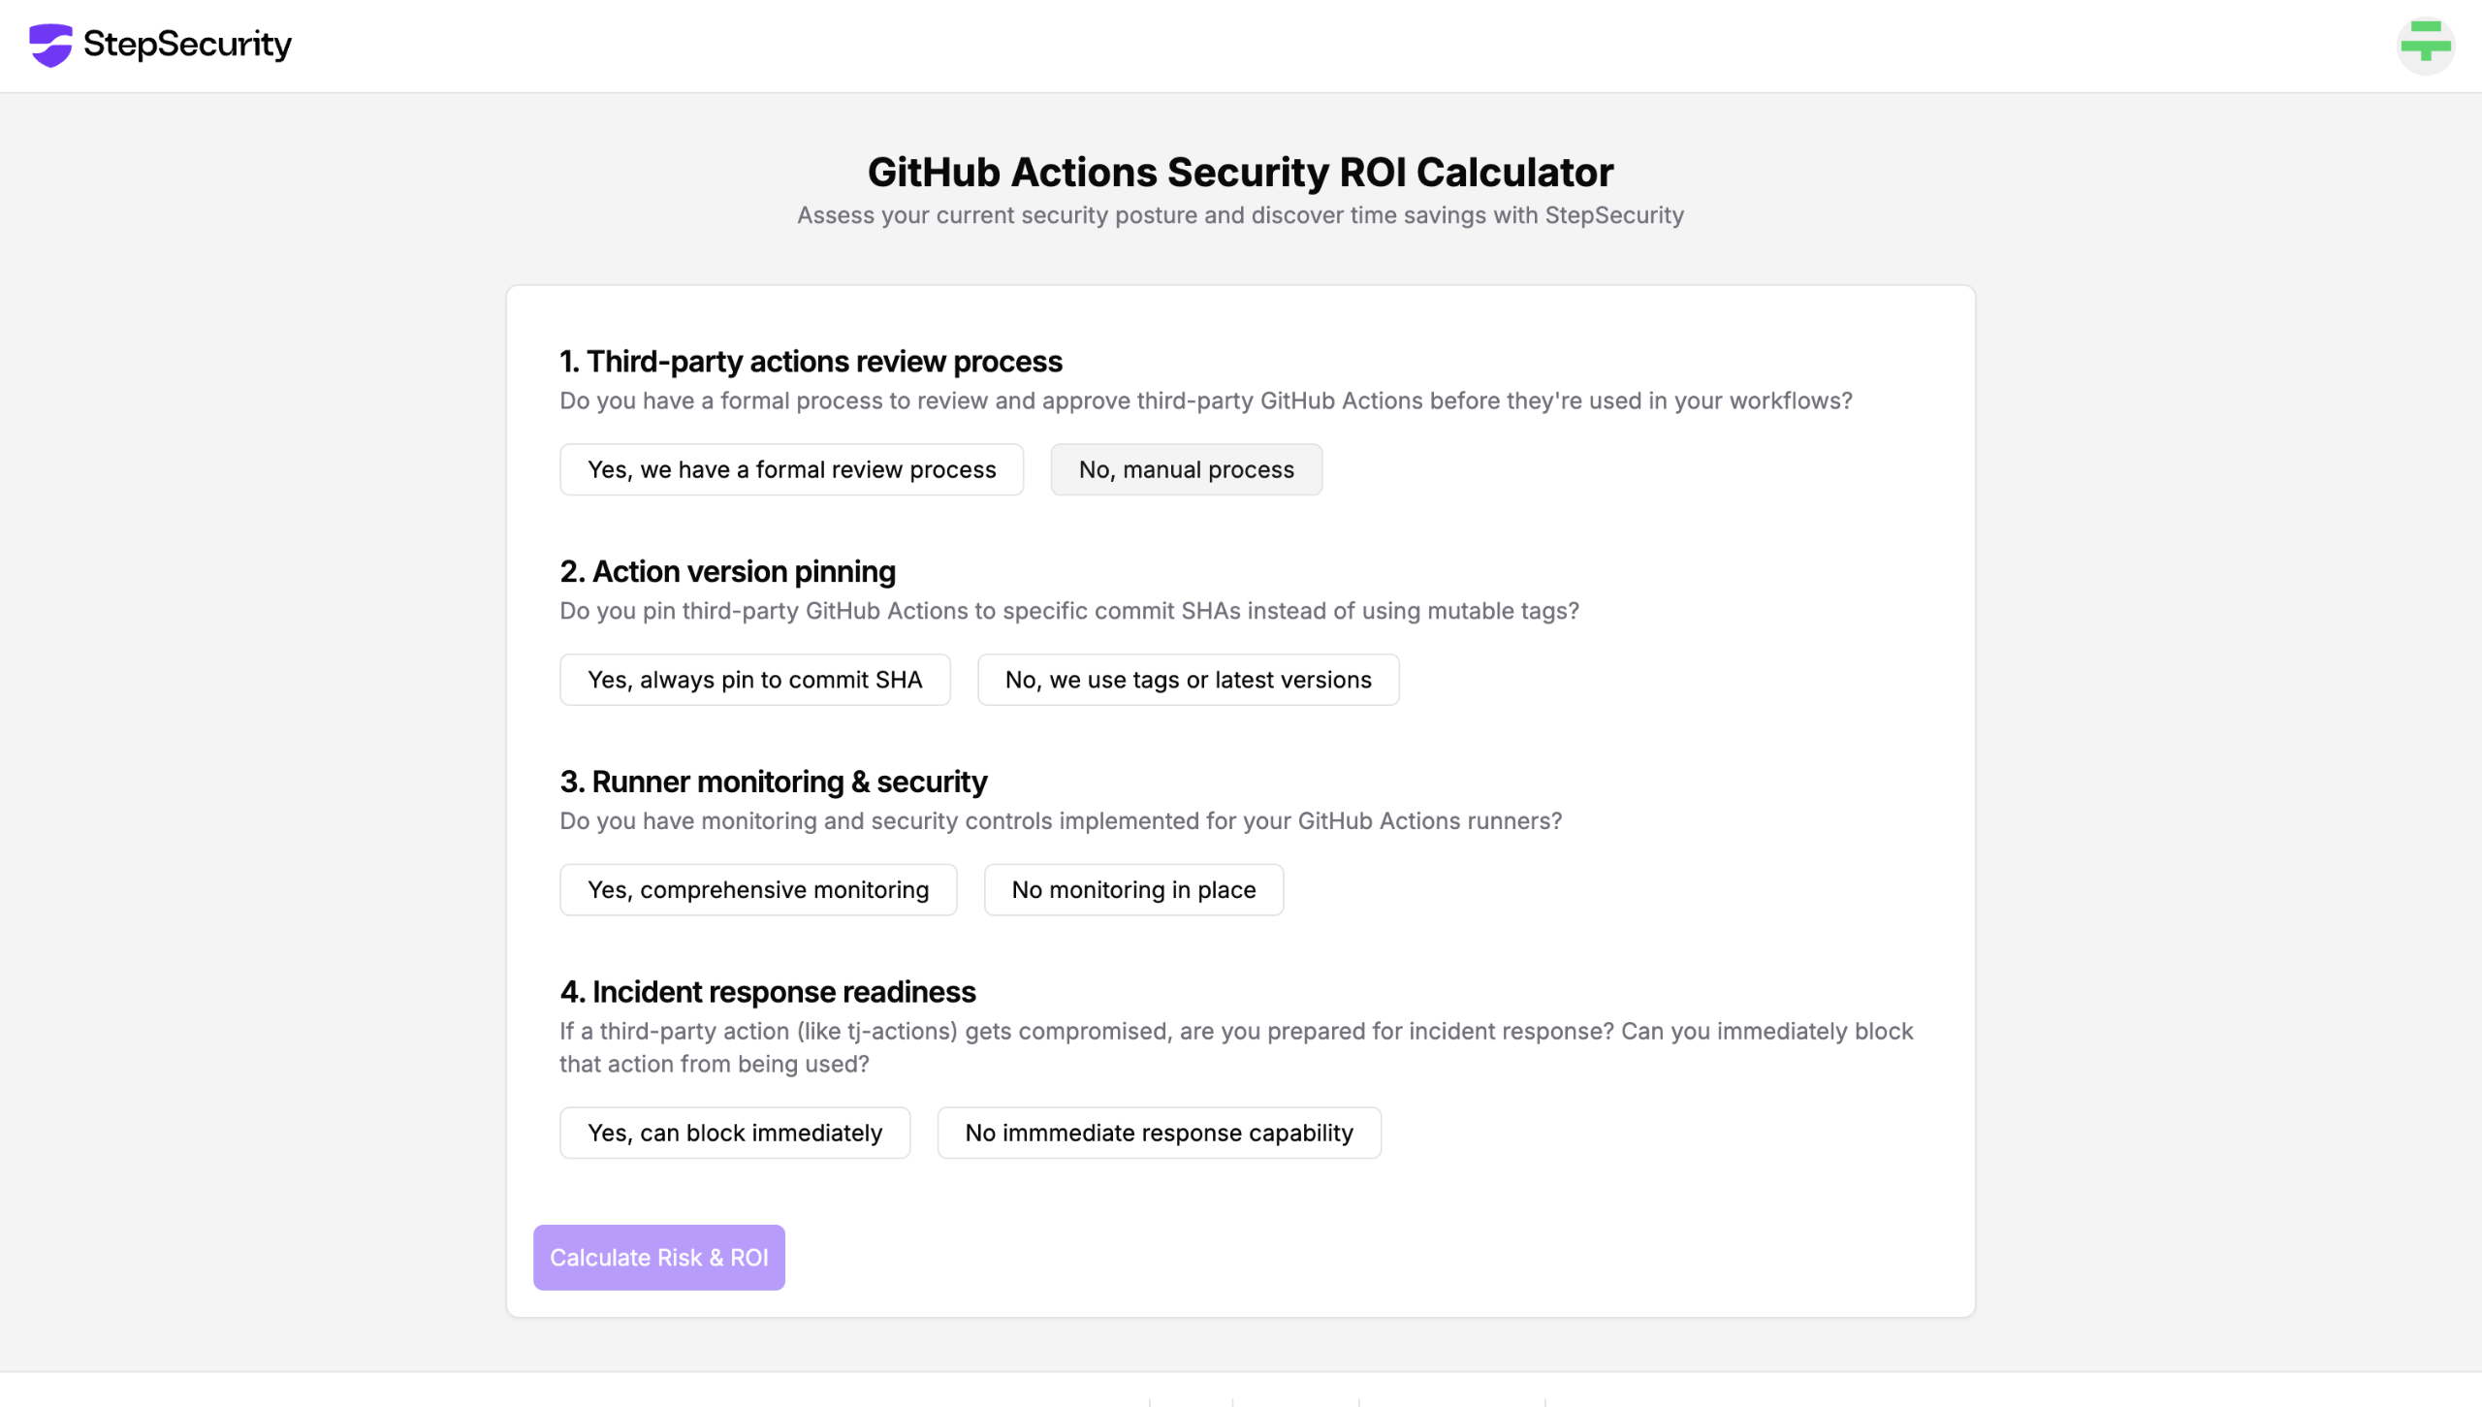Screen dimensions: 2482x1407
Task: Select "Yes, we have a formal review process"
Action: point(791,469)
